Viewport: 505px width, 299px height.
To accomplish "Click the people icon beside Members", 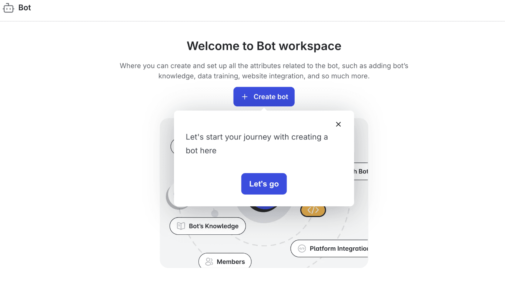I will click(x=209, y=262).
